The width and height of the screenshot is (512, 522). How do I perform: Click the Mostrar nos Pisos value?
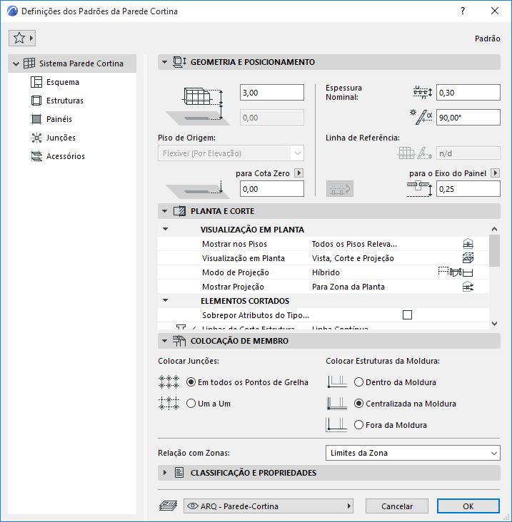tap(354, 244)
